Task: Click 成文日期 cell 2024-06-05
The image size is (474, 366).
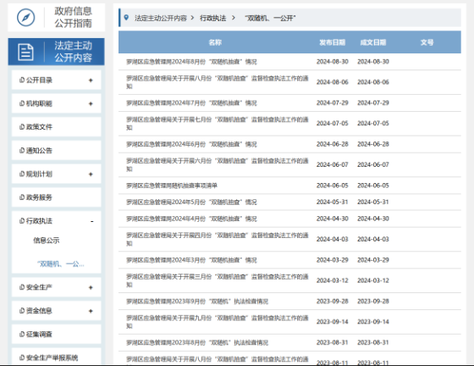Action: (373, 186)
